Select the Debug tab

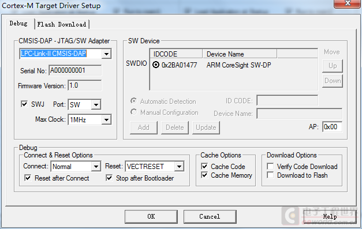18,23
